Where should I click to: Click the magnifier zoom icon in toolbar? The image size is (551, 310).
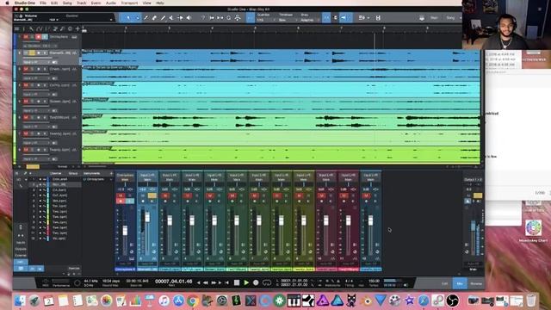[x=229, y=17]
